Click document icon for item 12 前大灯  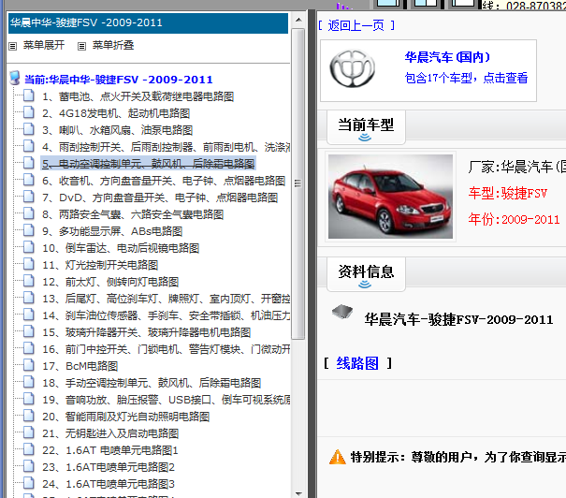pos(29,281)
